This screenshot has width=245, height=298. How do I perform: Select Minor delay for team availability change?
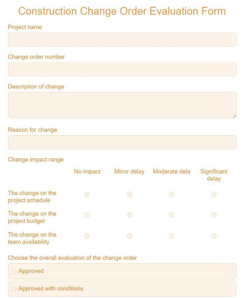pos(129,236)
